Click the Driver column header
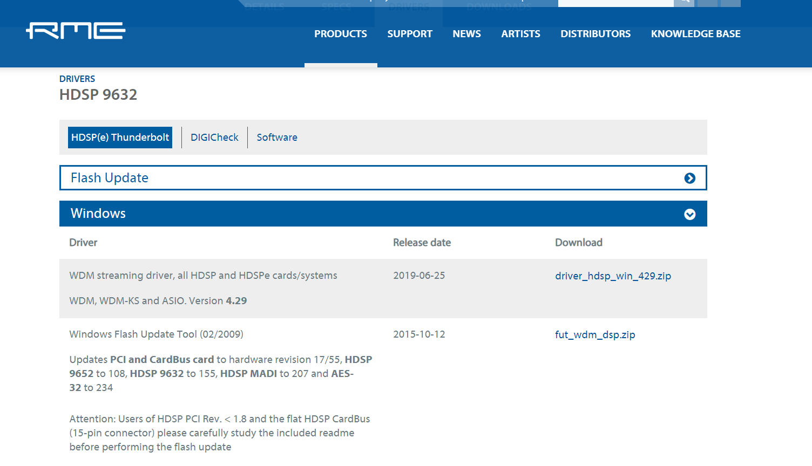812x466 pixels. point(83,243)
